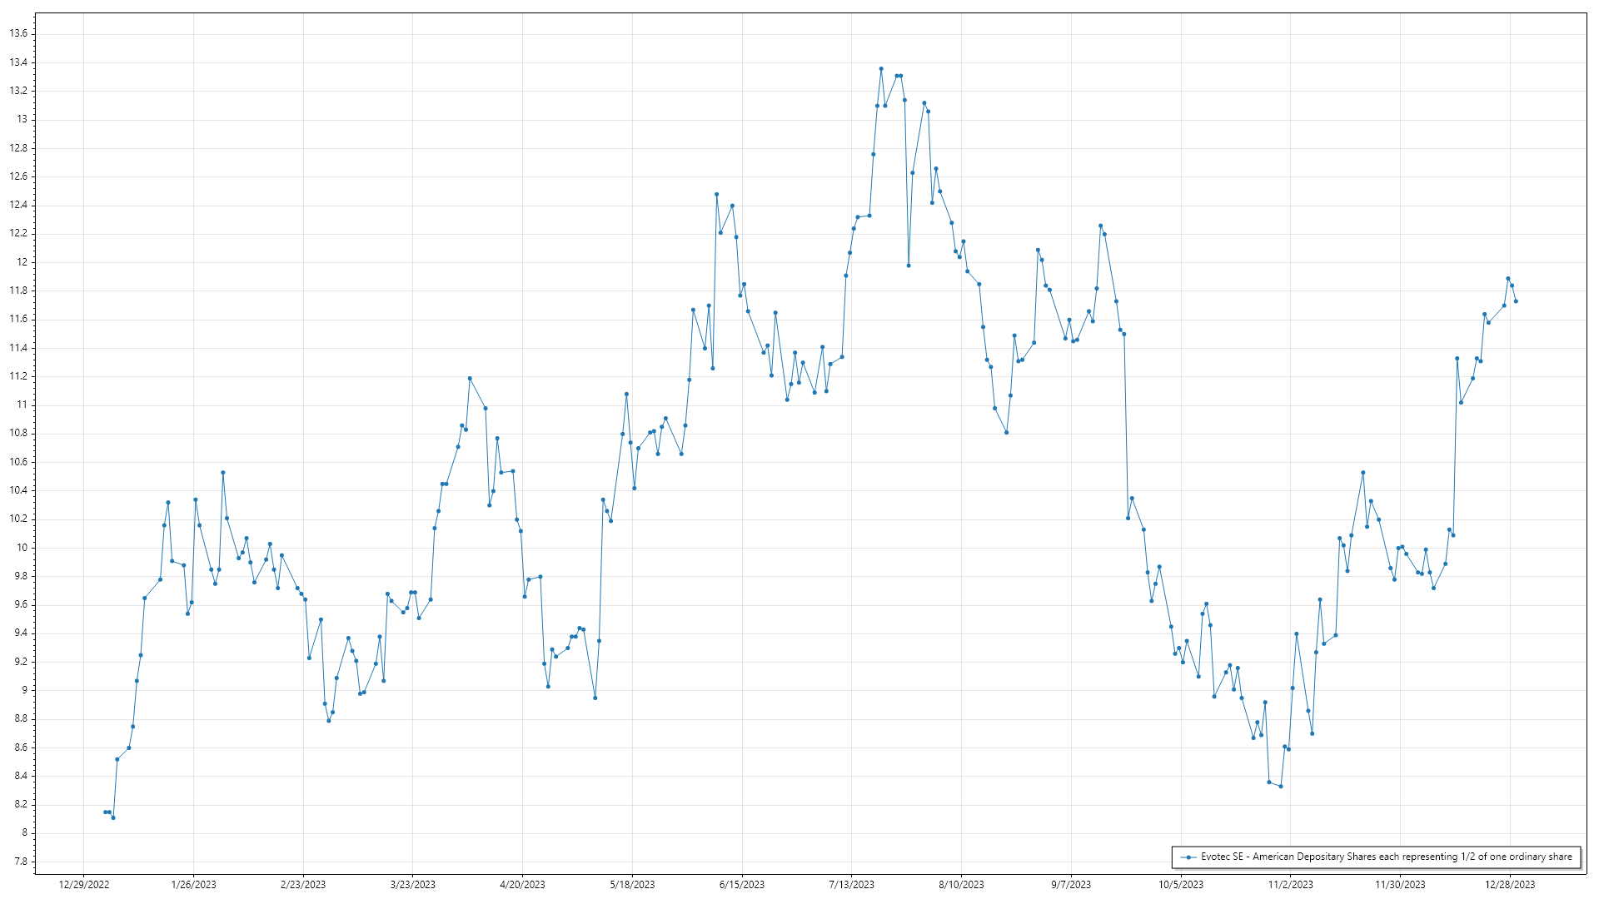This screenshot has height=899, width=1599.
Task: Click the lowest data point on the chart
Action: coord(113,817)
